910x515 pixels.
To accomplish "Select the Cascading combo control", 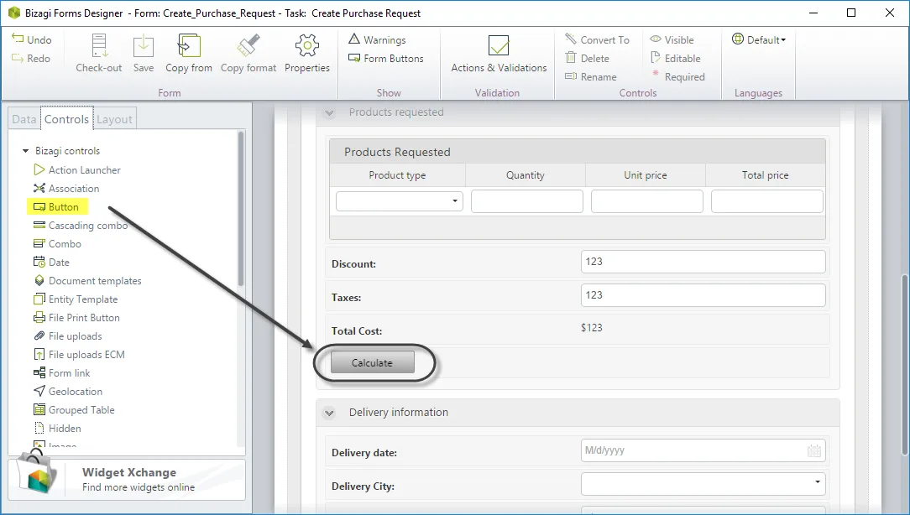I will coord(81,226).
